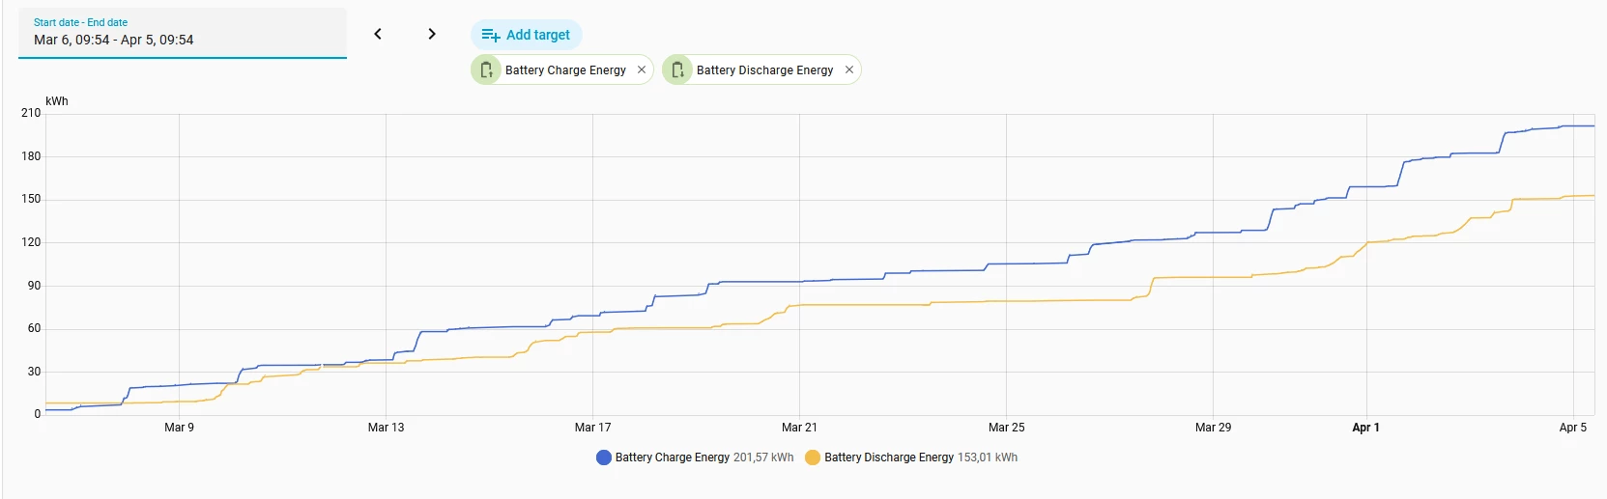
Task: Go to the next date range
Action: pos(432,34)
